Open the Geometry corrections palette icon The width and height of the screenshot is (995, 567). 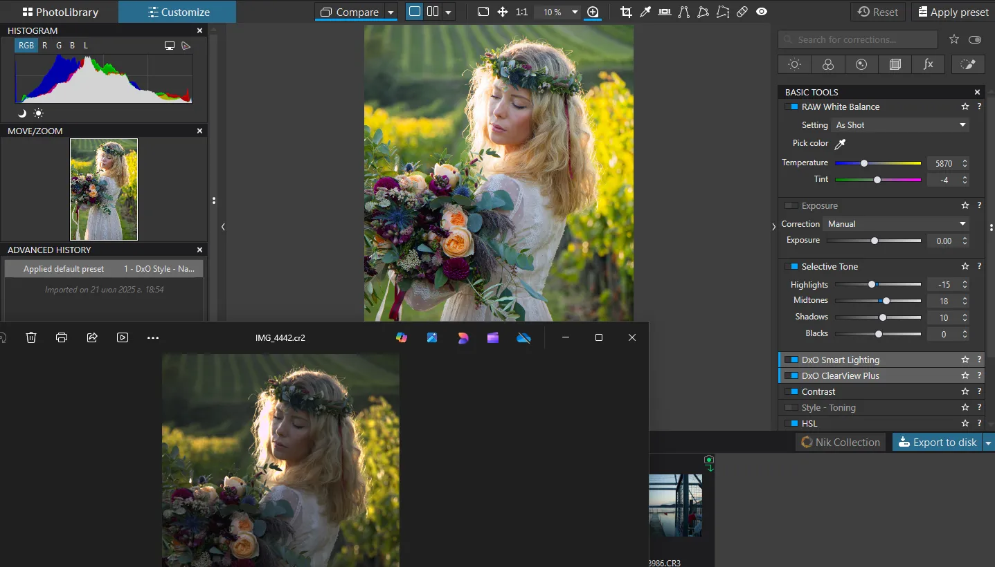pos(895,64)
